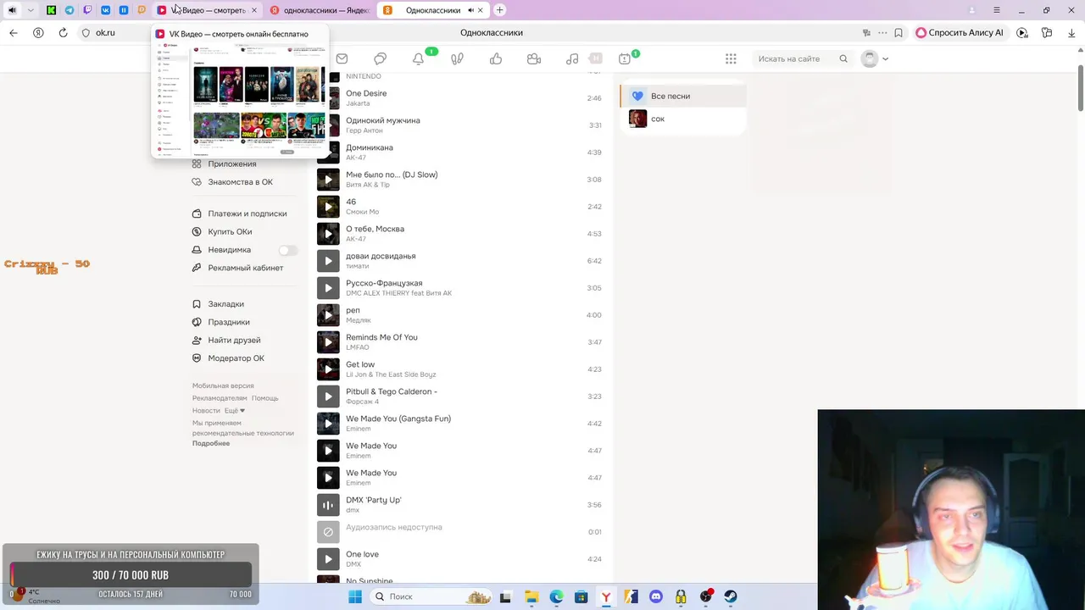Image resolution: width=1085 pixels, height=610 pixels.
Task: Play 'We Made You (Gangsta Fun)' track
Action: click(328, 424)
